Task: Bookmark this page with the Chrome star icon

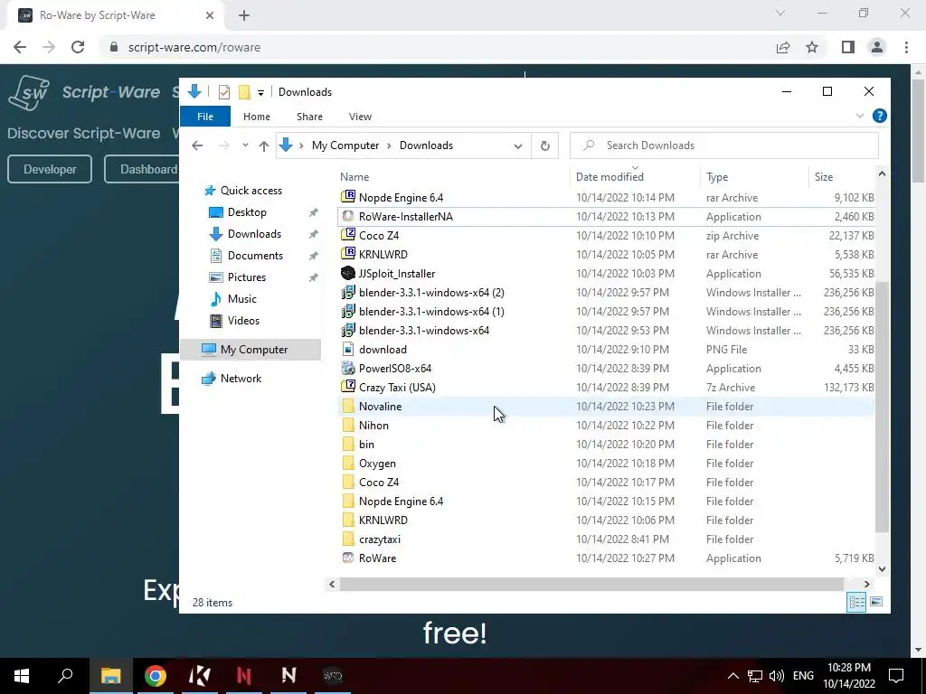Action: pos(812,47)
